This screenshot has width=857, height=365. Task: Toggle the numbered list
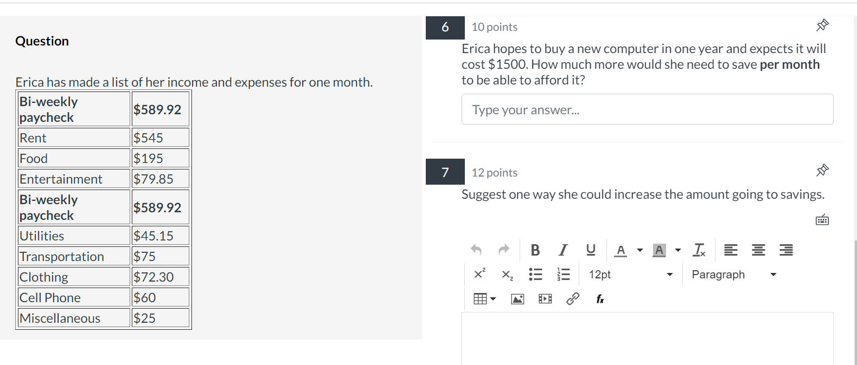[563, 274]
